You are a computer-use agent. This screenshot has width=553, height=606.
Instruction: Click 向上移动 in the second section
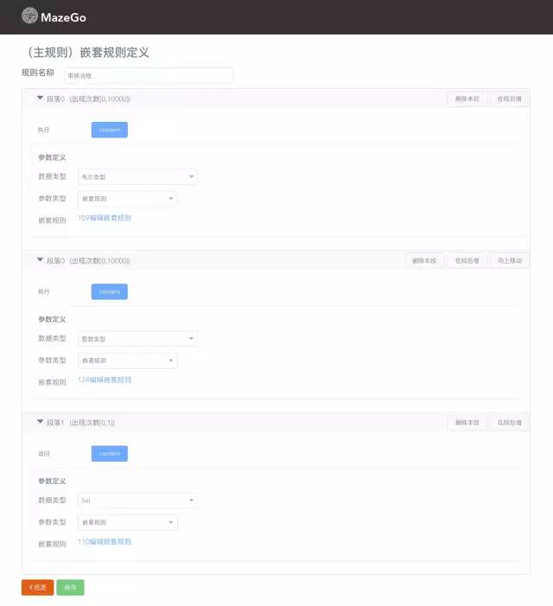click(509, 261)
